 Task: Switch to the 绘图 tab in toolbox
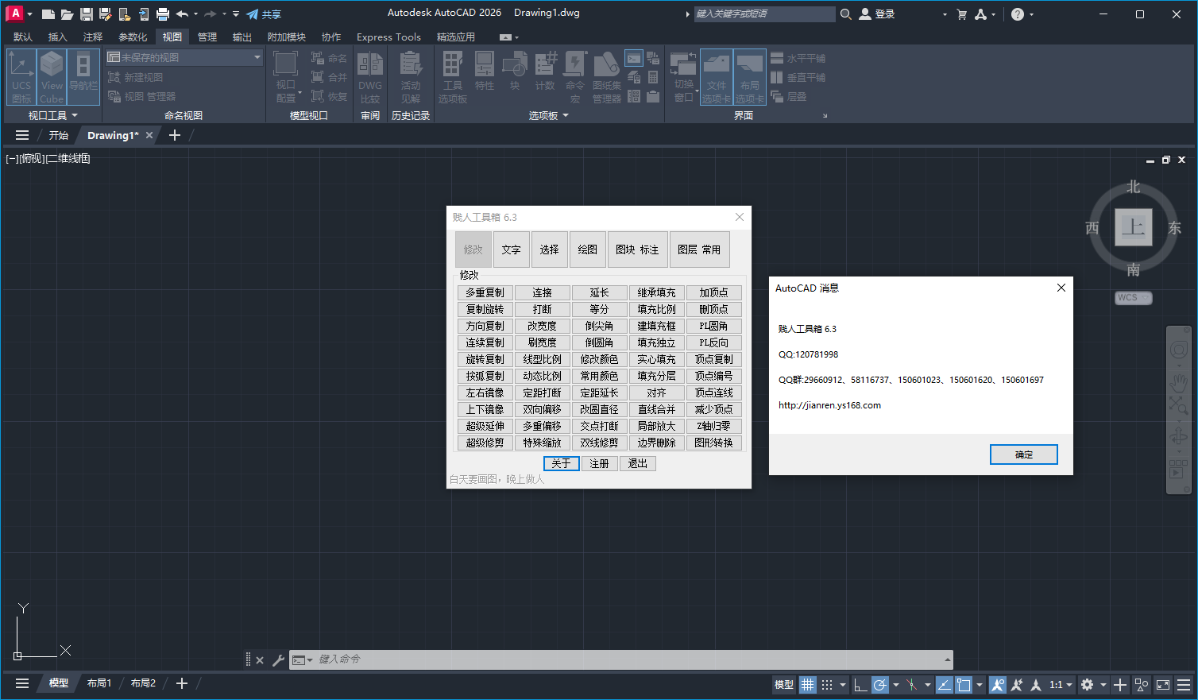click(587, 249)
